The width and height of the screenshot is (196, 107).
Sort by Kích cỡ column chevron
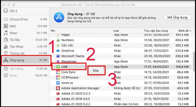pos(190,31)
